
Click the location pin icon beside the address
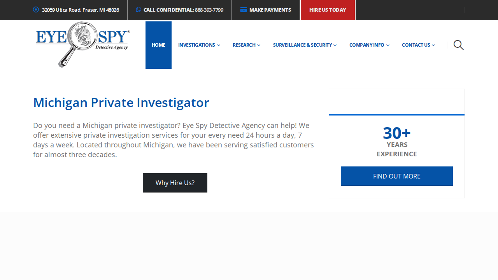pyautogui.click(x=36, y=10)
